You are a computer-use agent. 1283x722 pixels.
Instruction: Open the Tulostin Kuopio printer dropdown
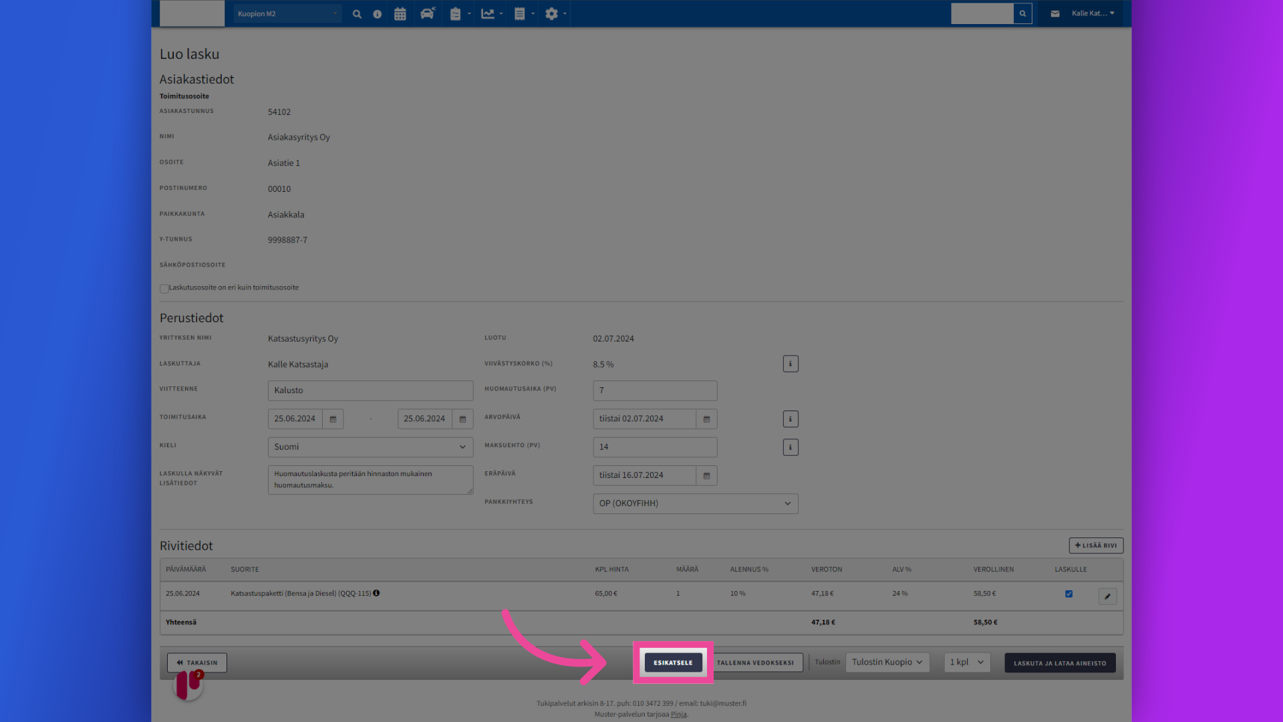tap(887, 663)
